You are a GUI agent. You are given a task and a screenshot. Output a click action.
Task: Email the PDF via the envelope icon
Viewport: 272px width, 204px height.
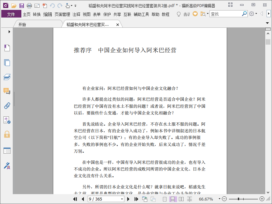pos(37,6)
